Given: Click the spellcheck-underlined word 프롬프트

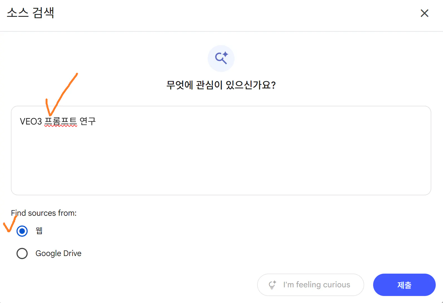Looking at the screenshot, I should pos(61,121).
